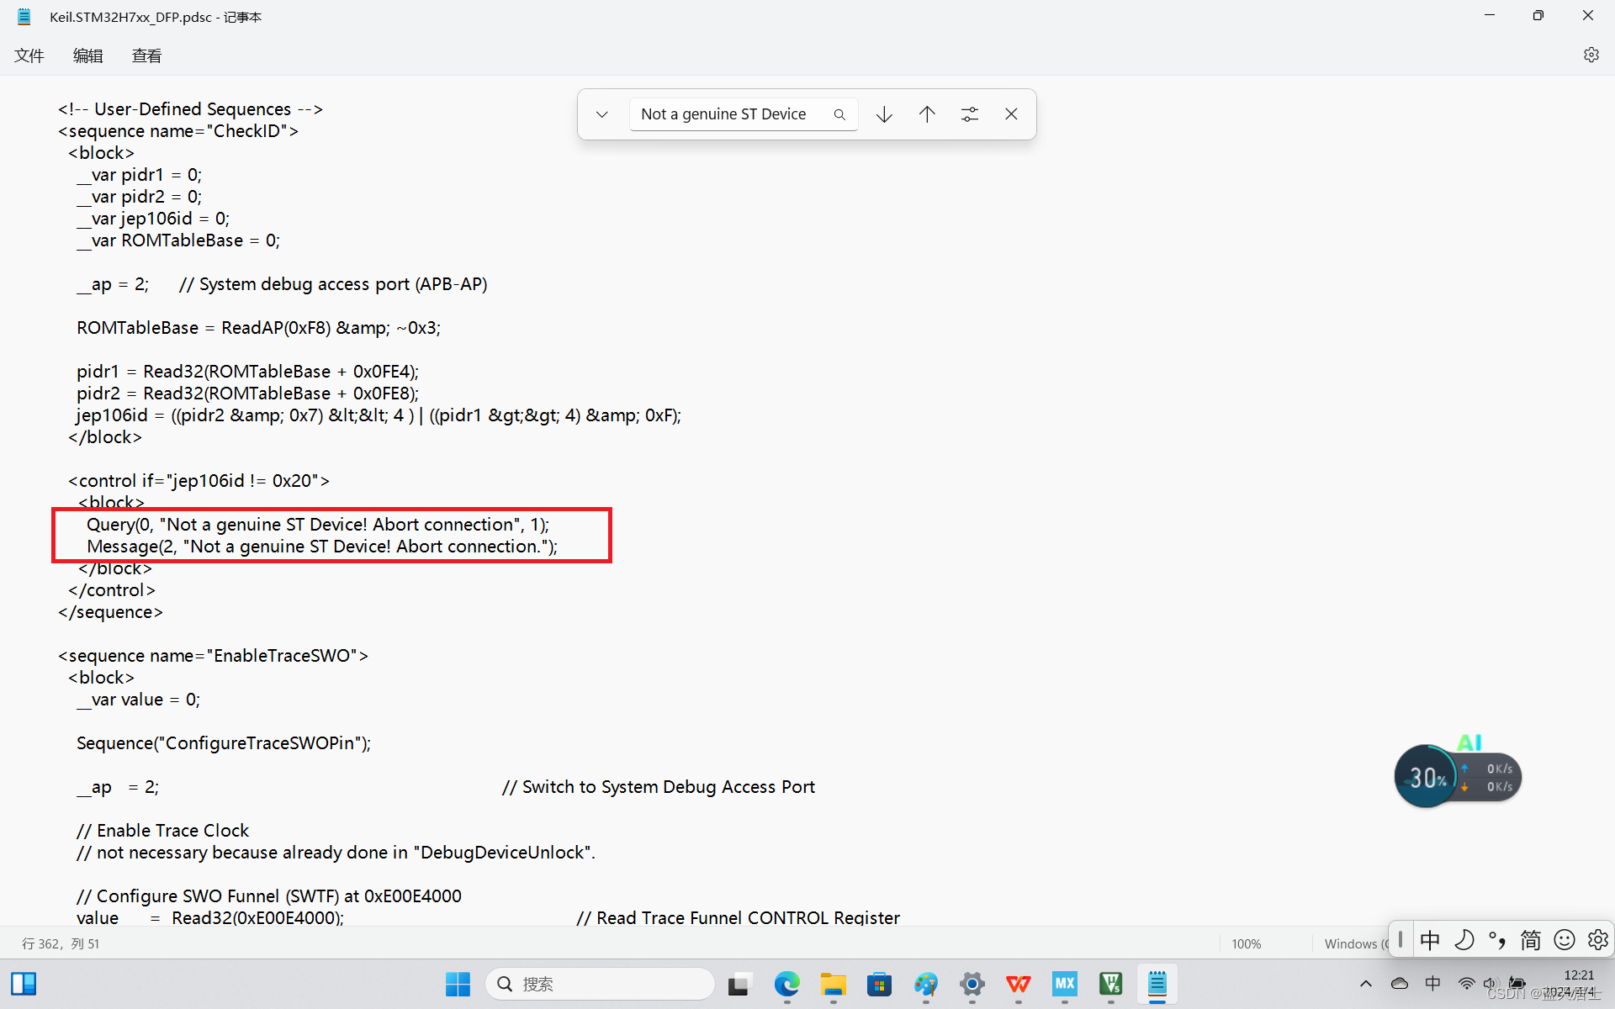Click the taskbar search box

pos(601,984)
